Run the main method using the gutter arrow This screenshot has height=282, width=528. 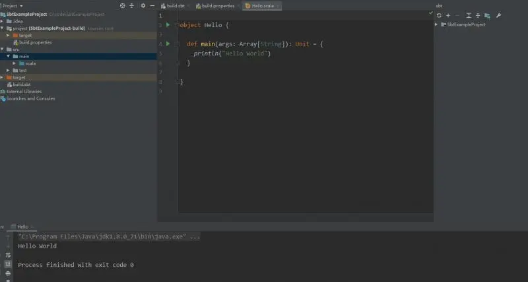click(x=168, y=44)
